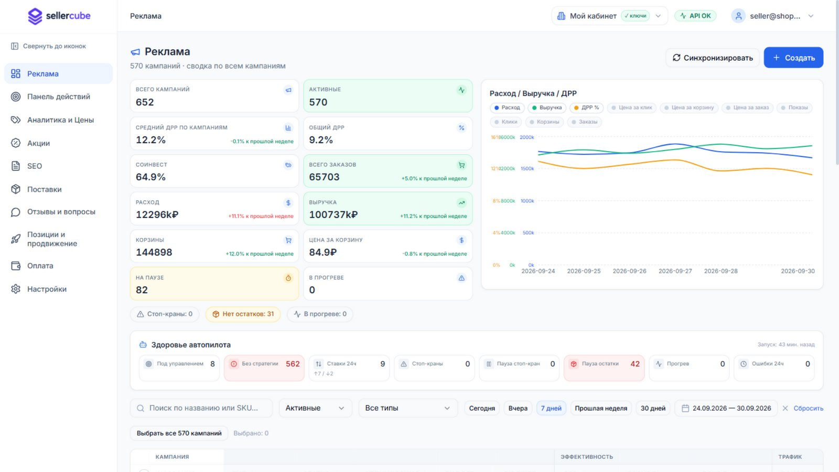This screenshot has width=839, height=472.
Task: Click the warning triangle icon in В прогреве card
Action: [x=461, y=278]
